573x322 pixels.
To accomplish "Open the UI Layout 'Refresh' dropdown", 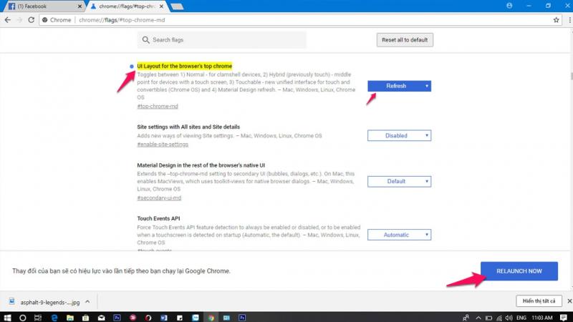I will pos(399,86).
